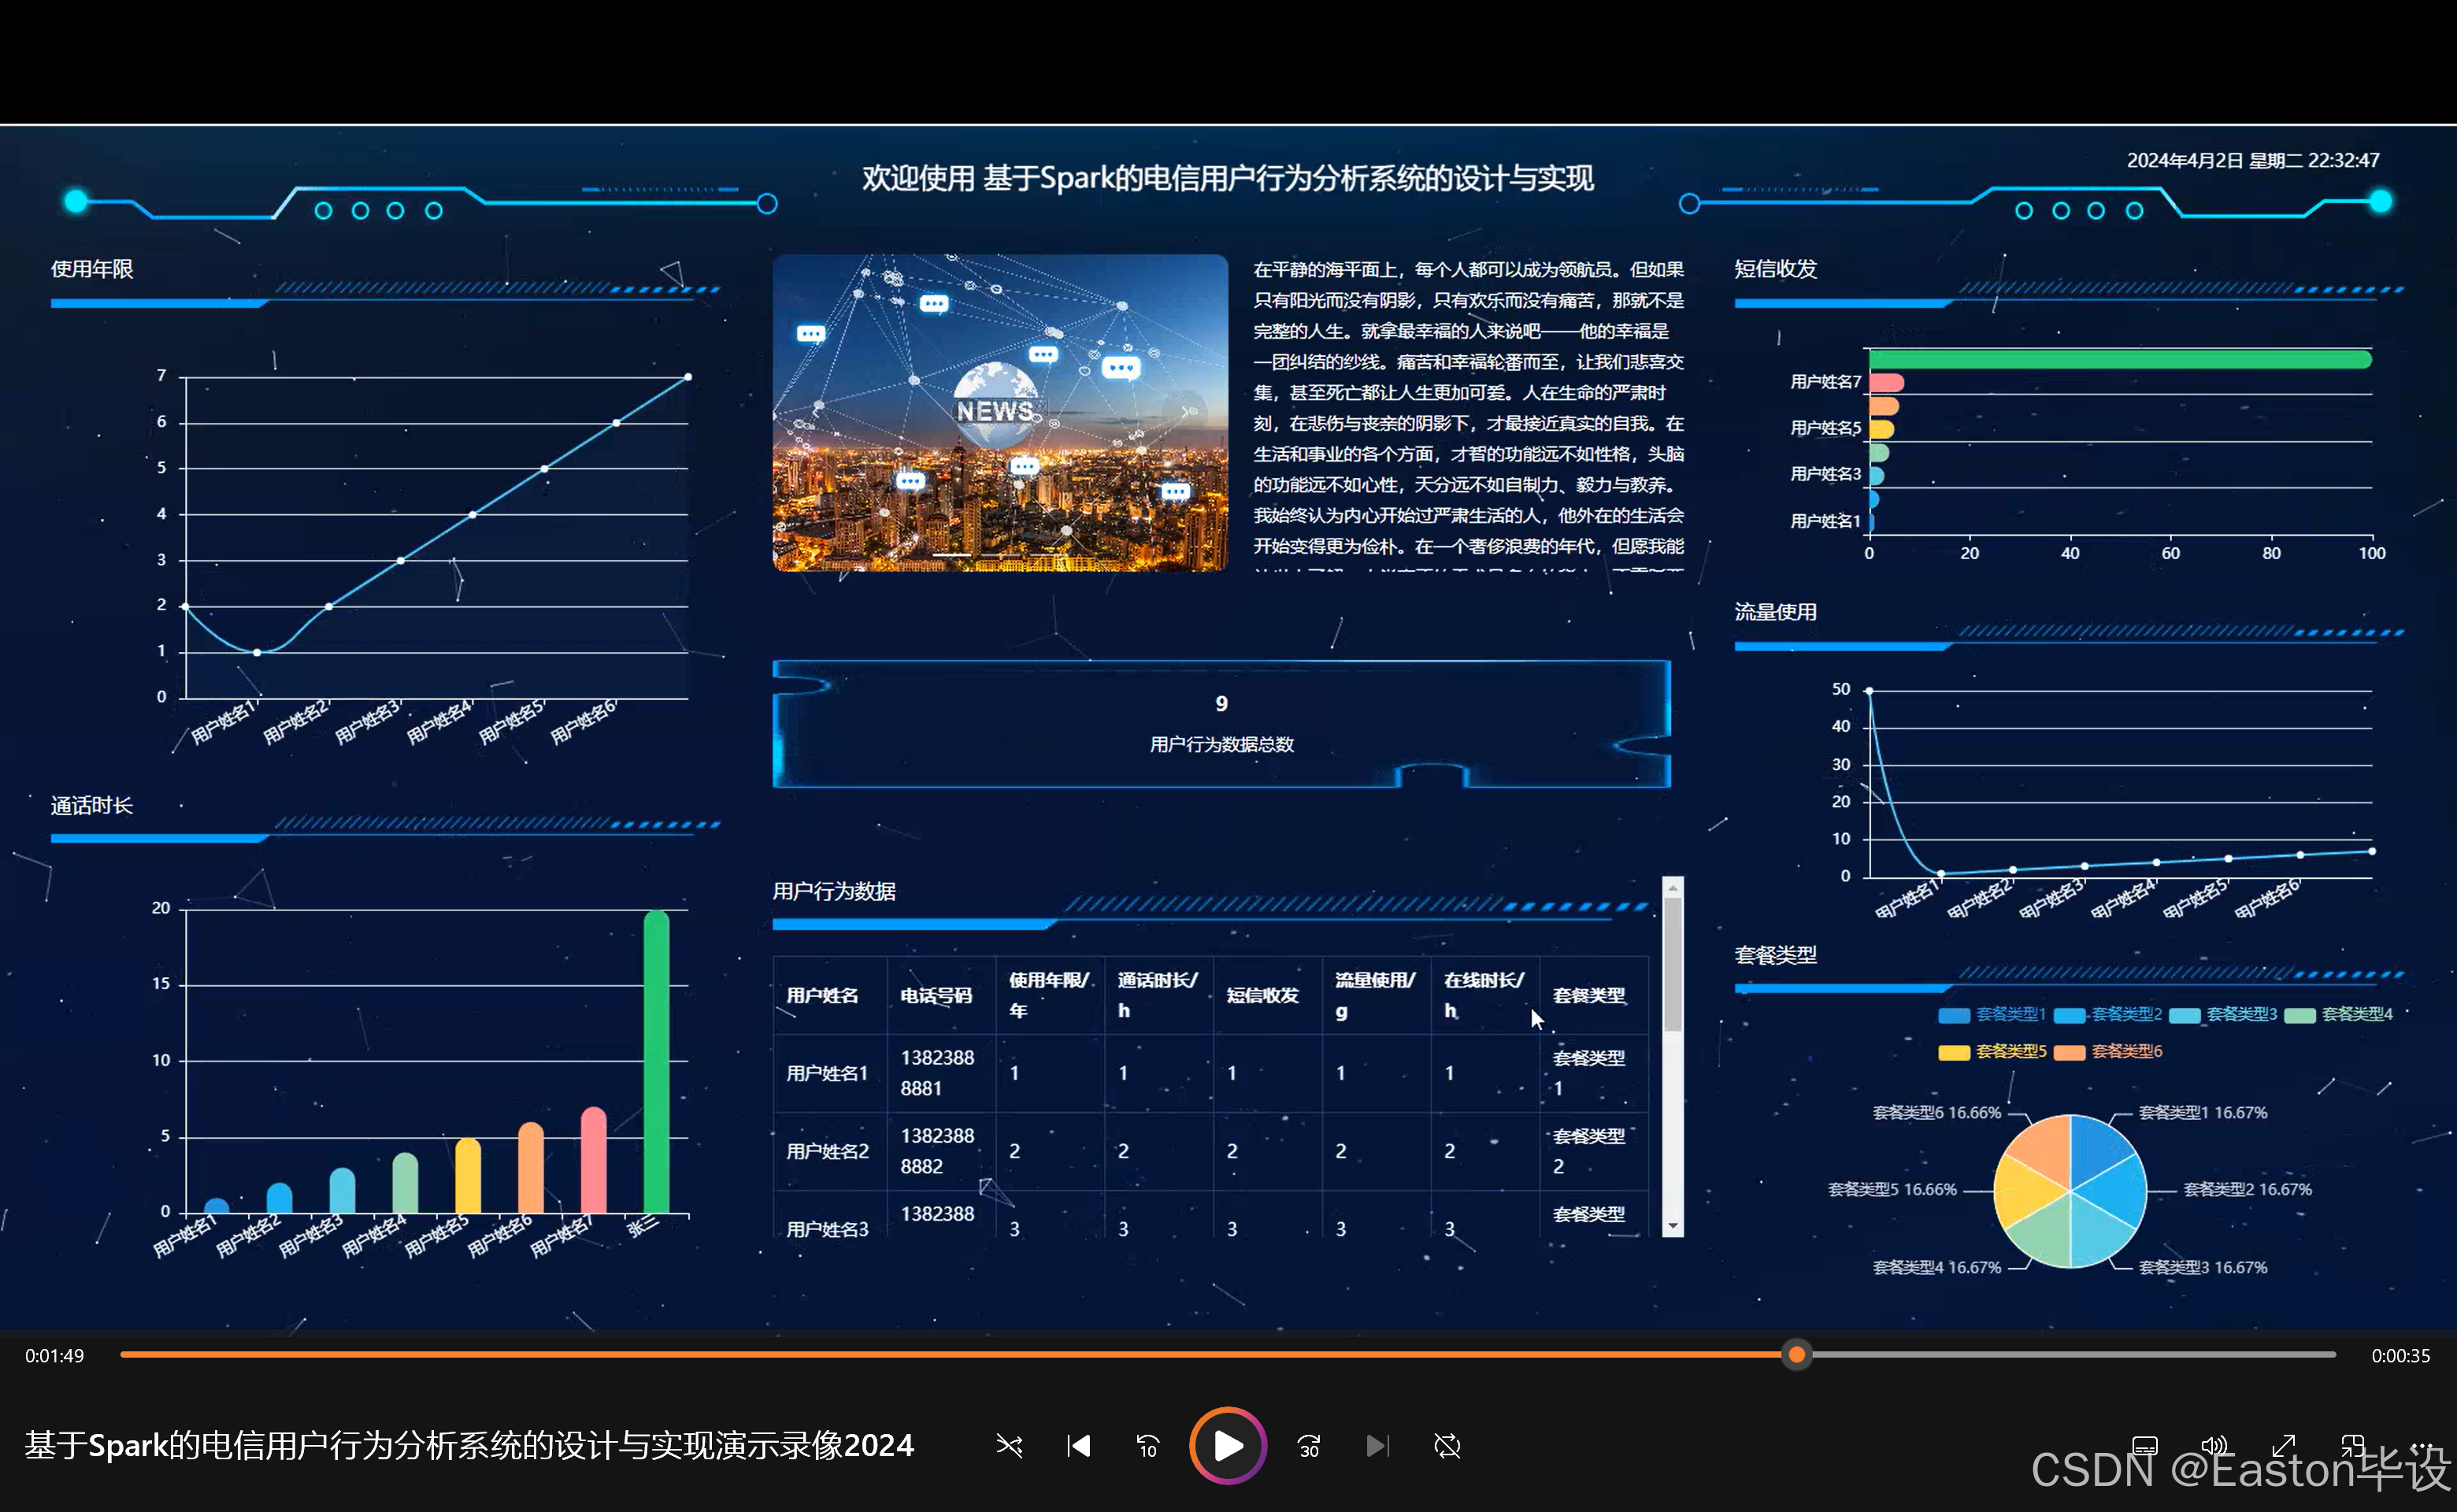This screenshot has width=2457, height=1512.
Task: Click the next arrow on the NEWS carousel
Action: click(x=1187, y=412)
